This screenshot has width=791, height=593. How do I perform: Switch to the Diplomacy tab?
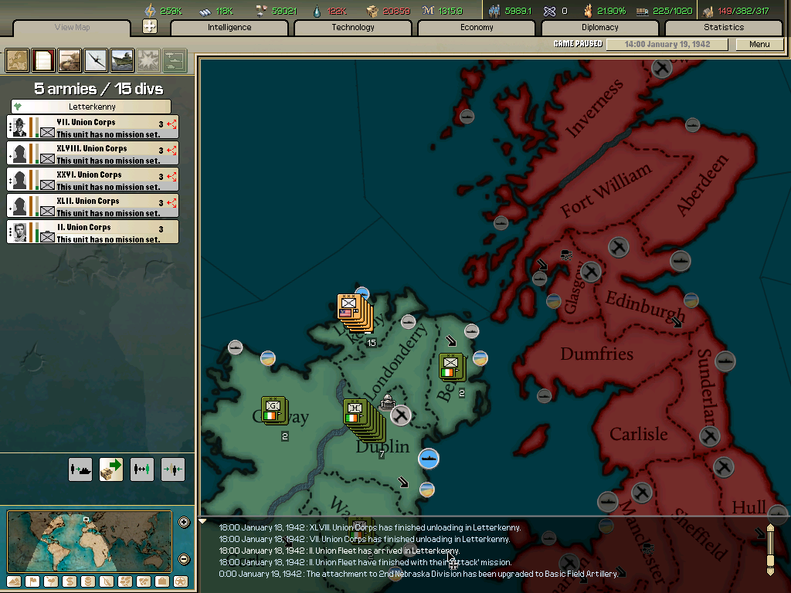(x=602, y=27)
